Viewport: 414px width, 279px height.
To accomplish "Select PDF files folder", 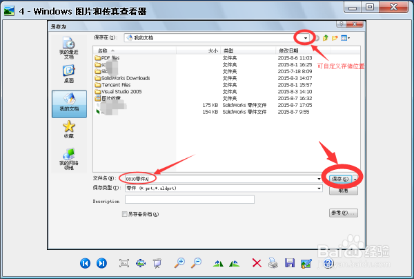I will [107, 58].
